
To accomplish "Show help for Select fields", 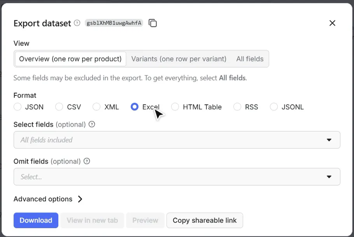I will (x=92, y=124).
